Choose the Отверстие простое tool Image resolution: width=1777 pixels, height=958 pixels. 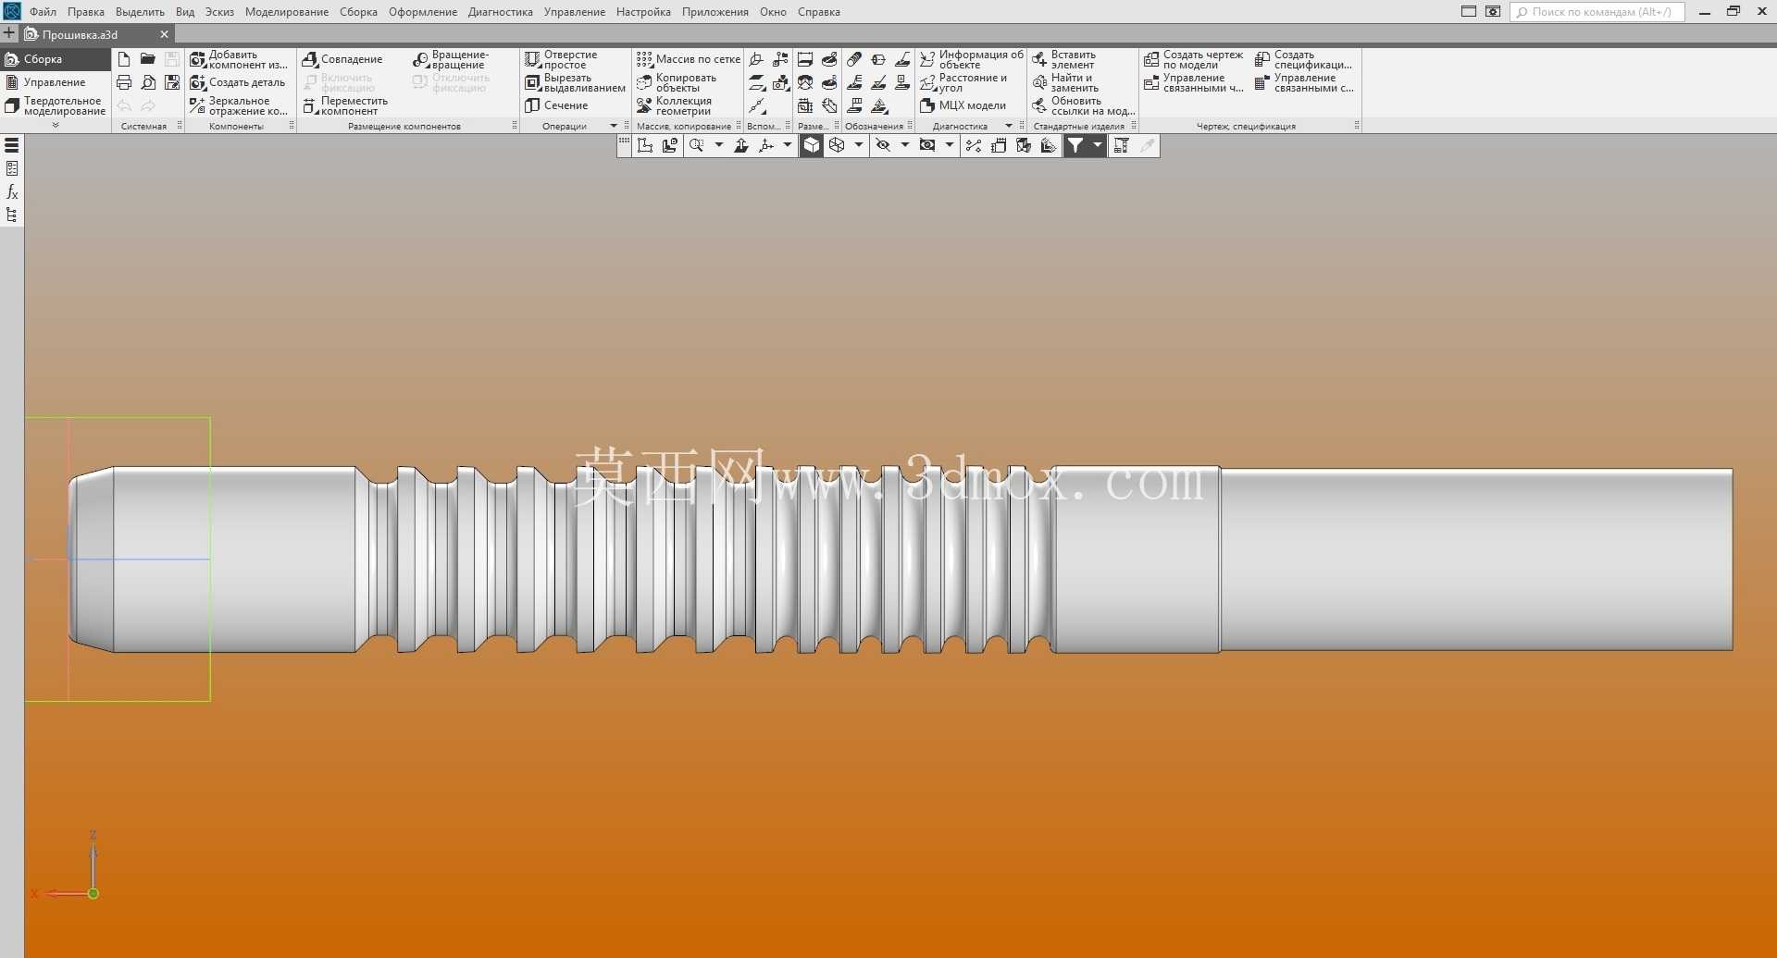(x=562, y=59)
